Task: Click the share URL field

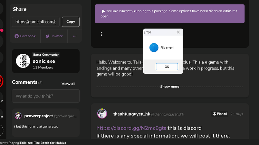Action: tap(36, 22)
